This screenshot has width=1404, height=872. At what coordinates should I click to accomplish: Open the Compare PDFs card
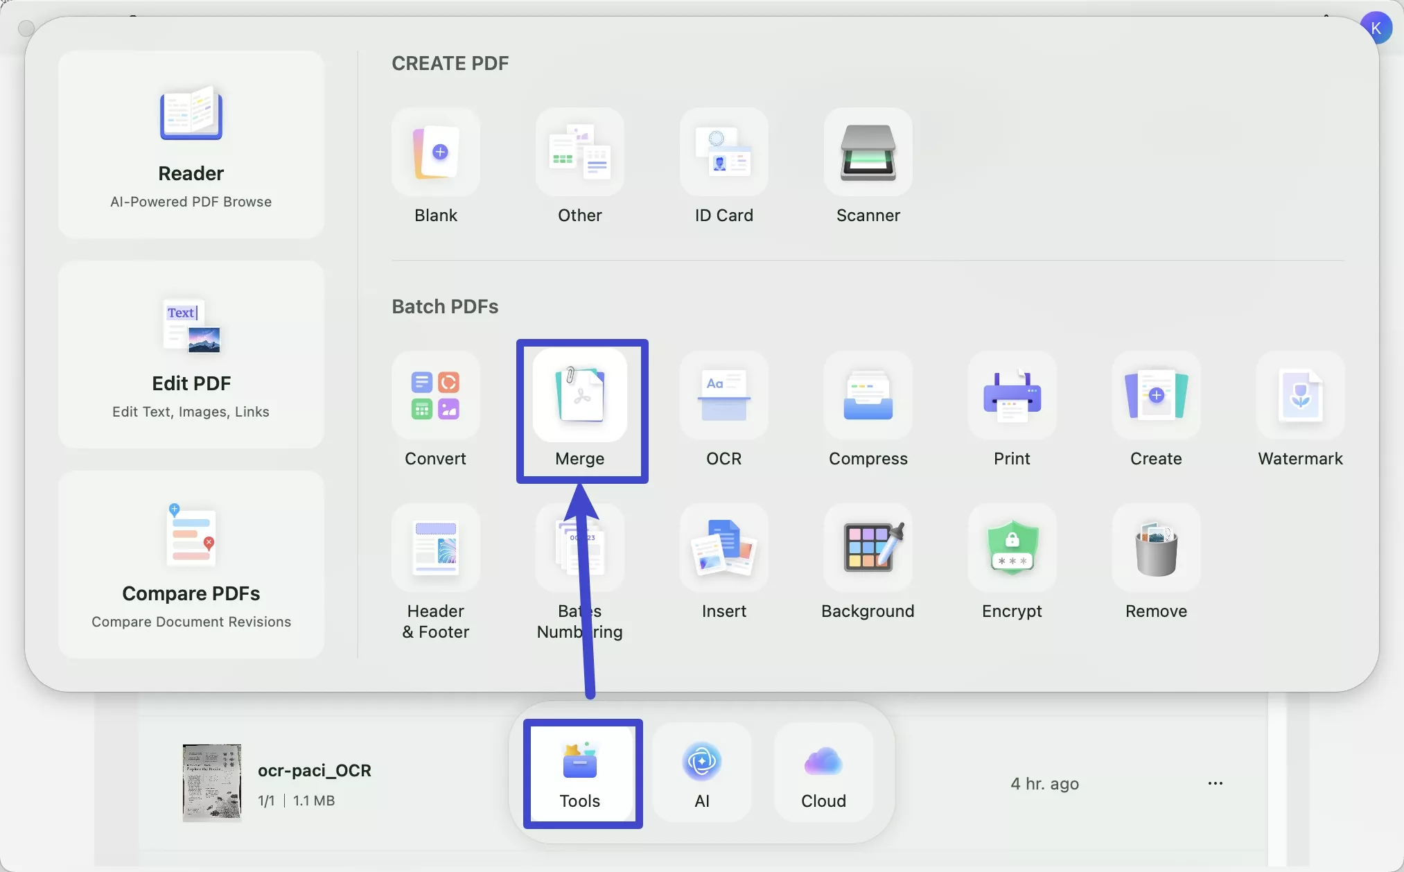pyautogui.click(x=191, y=565)
